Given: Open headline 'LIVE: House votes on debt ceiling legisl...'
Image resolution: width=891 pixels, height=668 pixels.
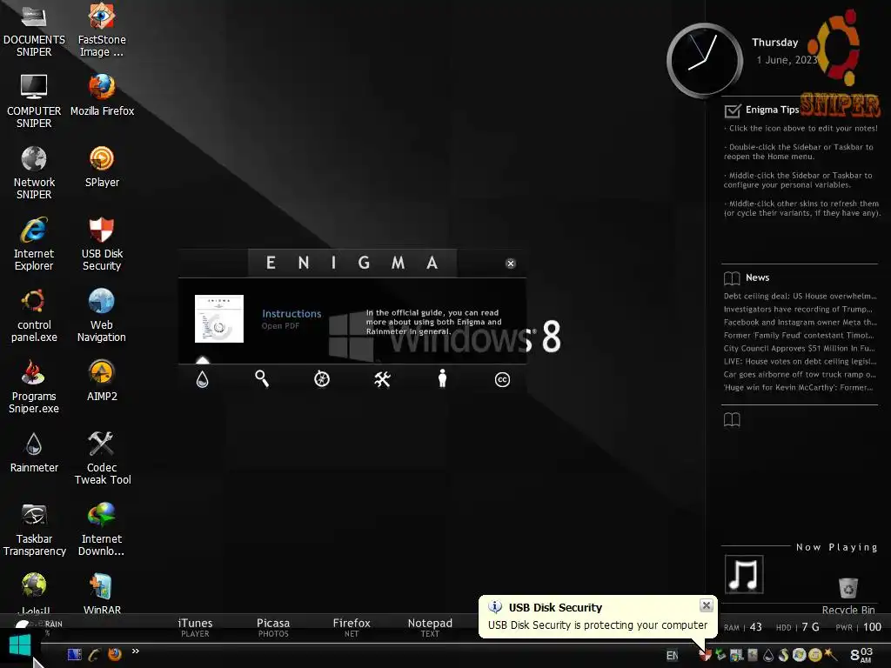Looking at the screenshot, I should point(801,361).
